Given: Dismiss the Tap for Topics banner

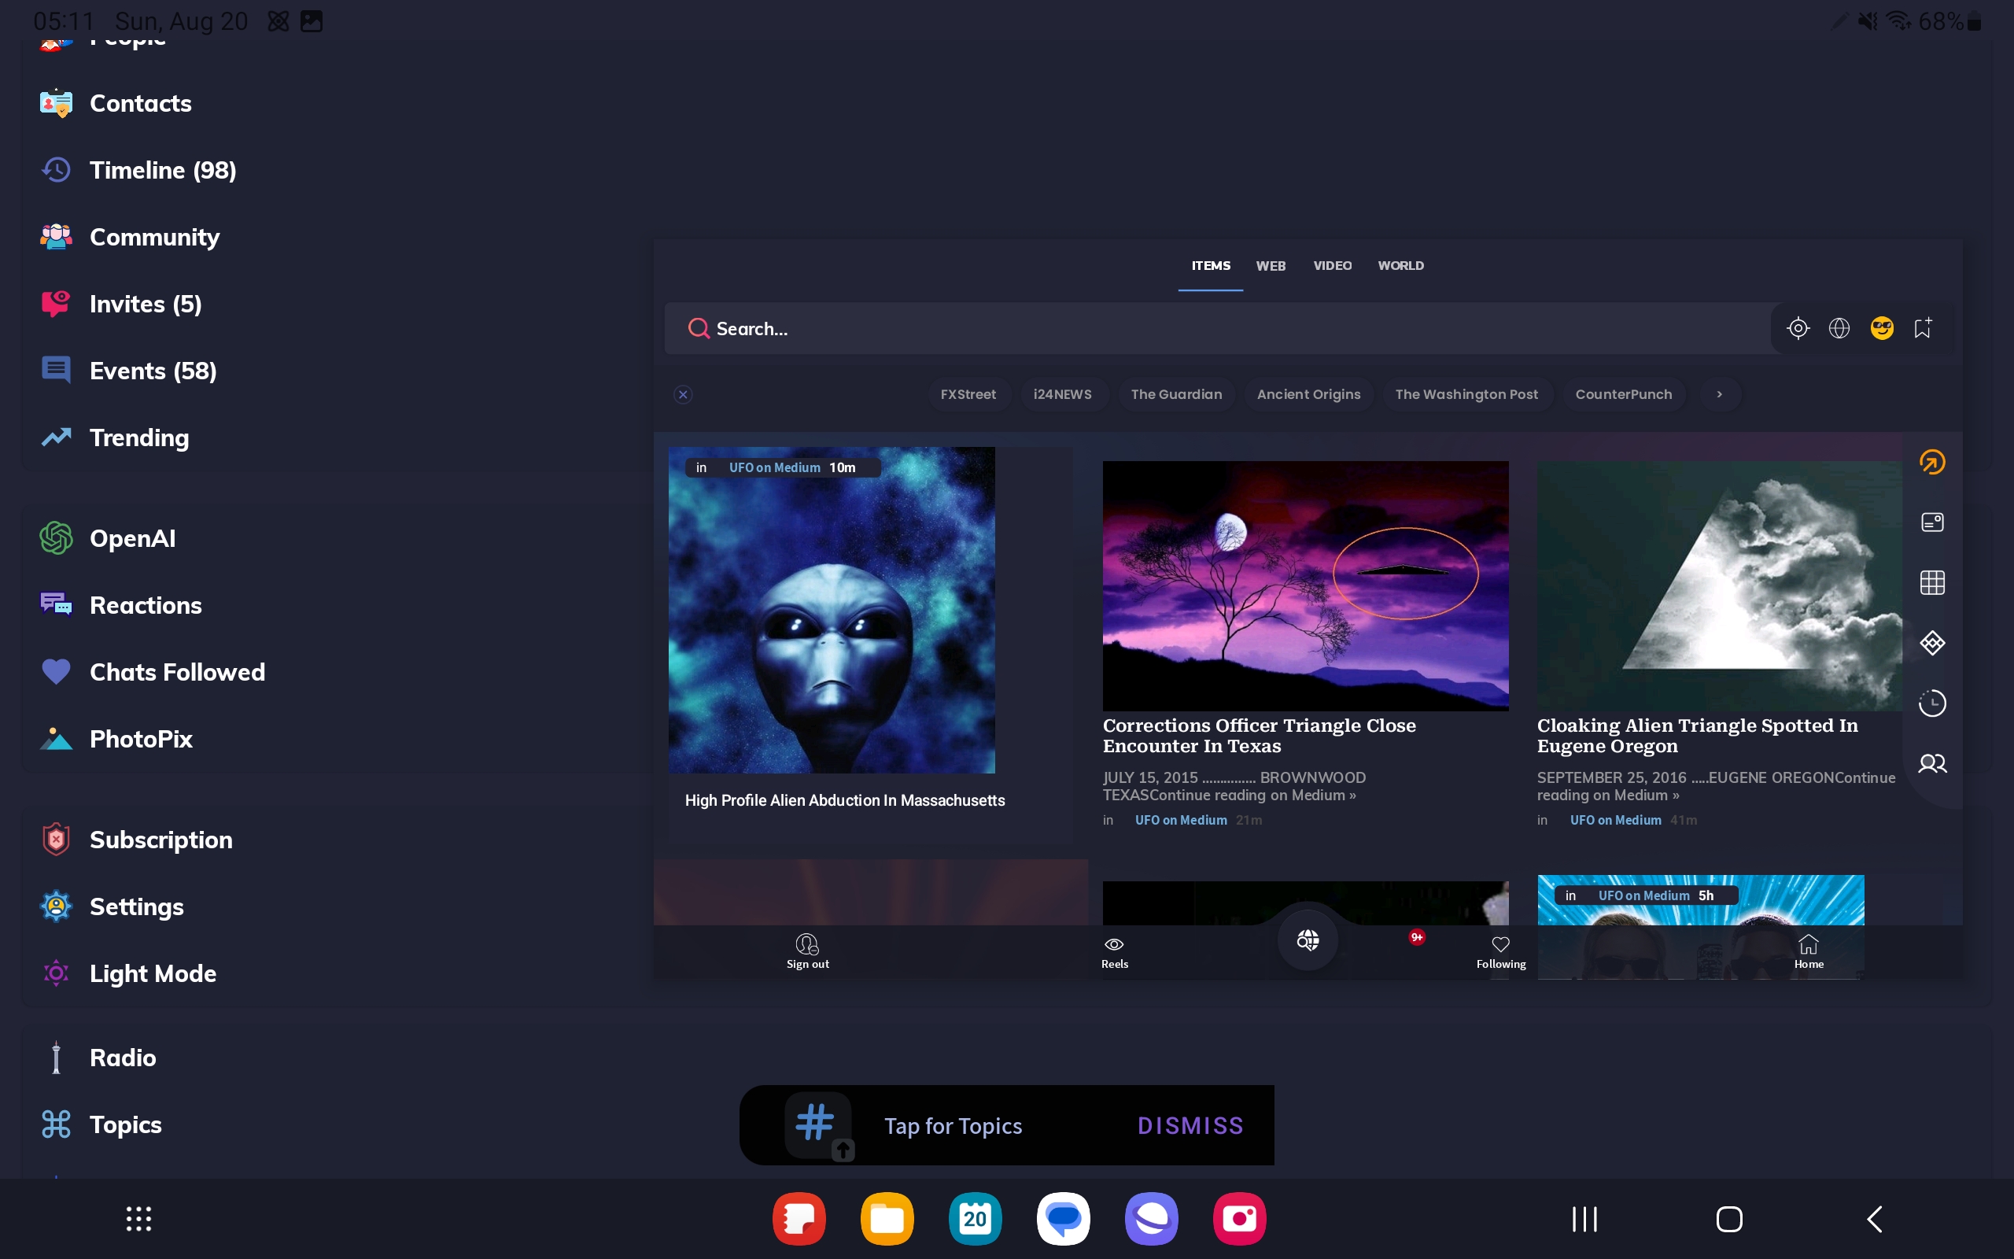Looking at the screenshot, I should tap(1190, 1126).
